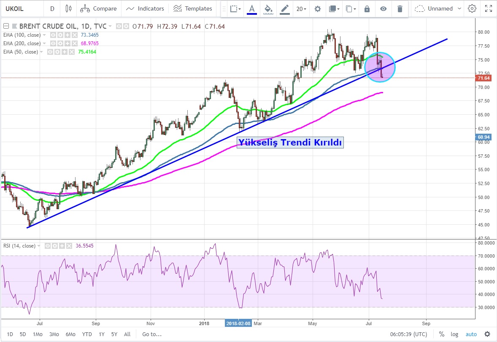Open the font size 20 dropdown

click(x=301, y=9)
